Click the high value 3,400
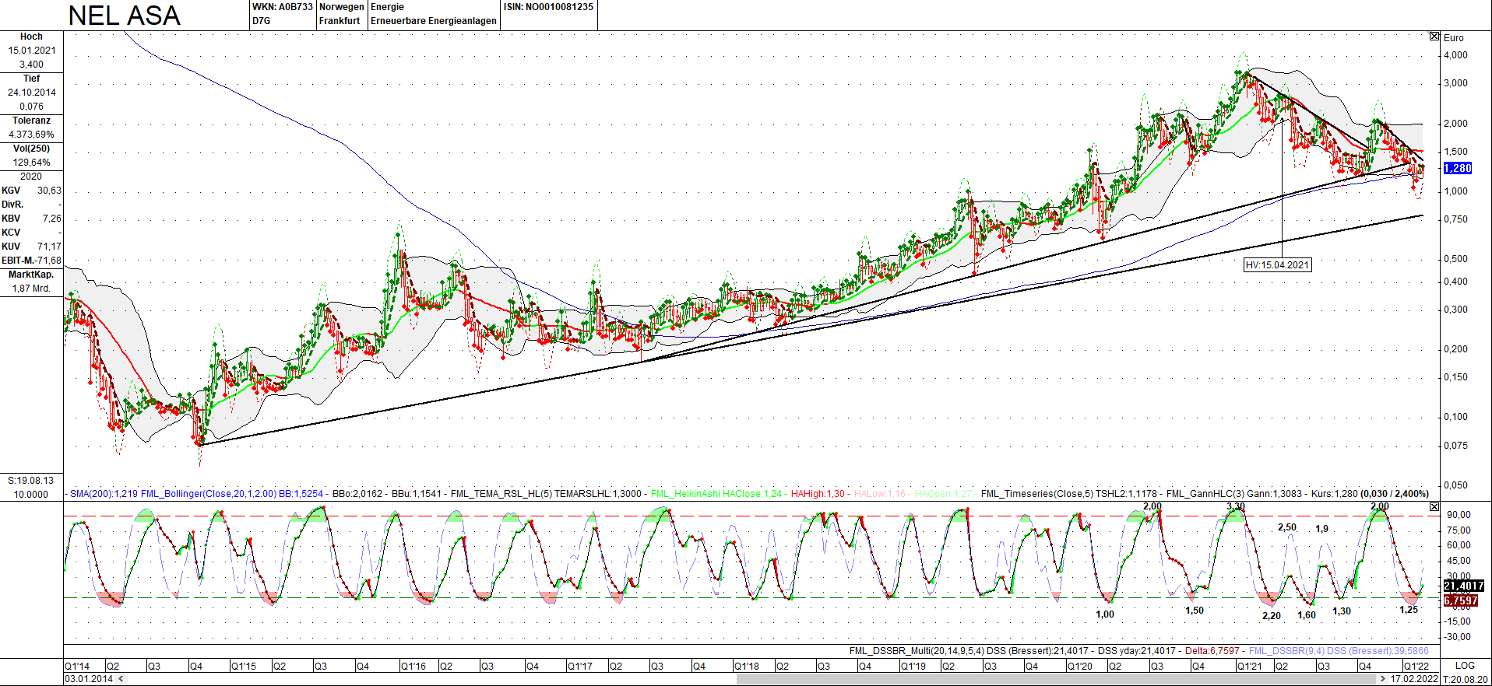The image size is (1492, 686). [32, 65]
